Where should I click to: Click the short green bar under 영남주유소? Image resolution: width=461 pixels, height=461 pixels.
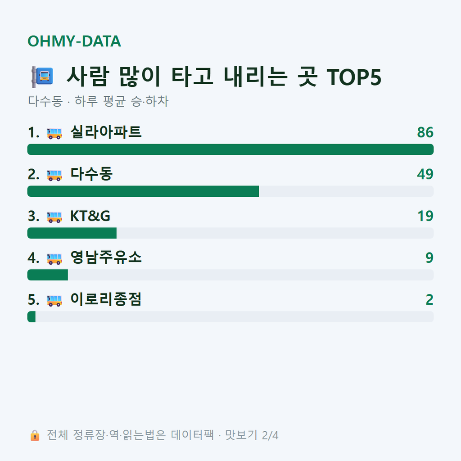pos(48,275)
